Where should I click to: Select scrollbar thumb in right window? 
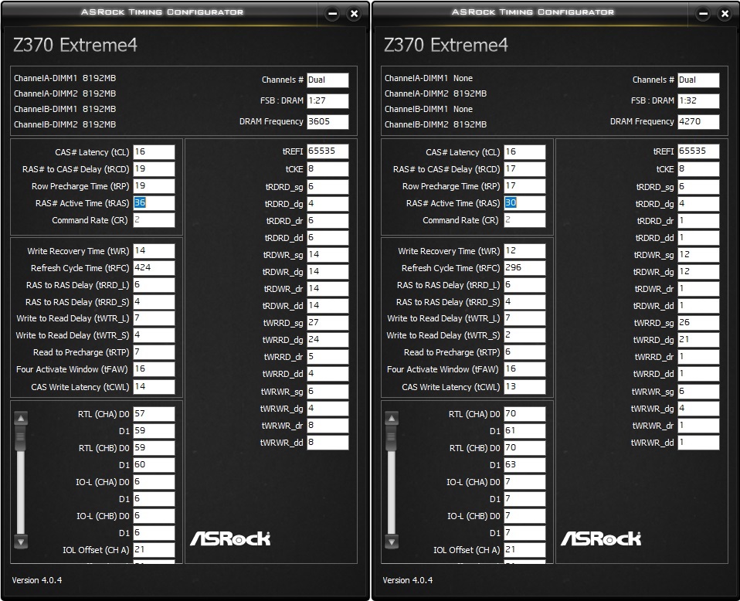tap(392, 438)
